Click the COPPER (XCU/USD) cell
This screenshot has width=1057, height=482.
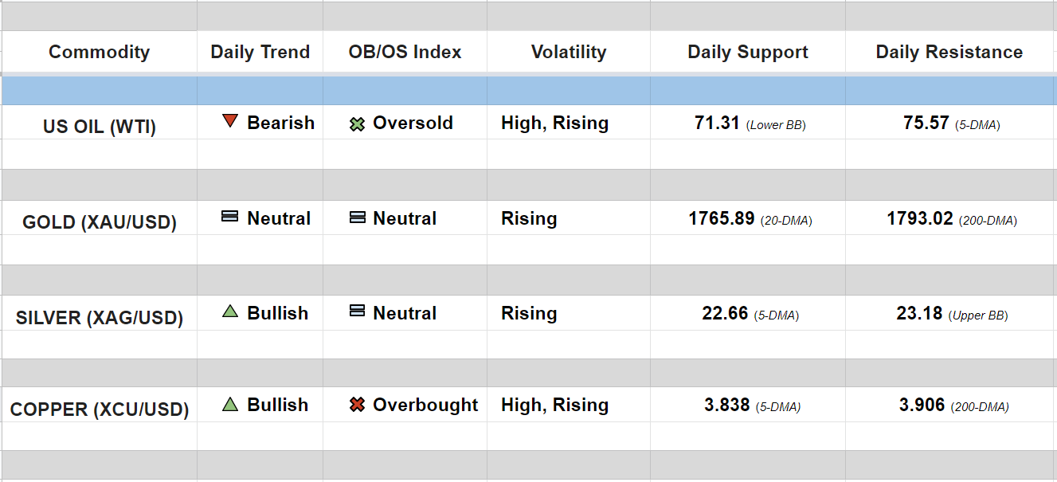(99, 410)
